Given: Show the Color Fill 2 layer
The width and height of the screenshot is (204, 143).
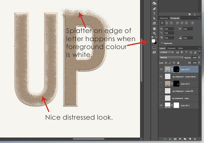Looking at the screenshot, I should [x=161, y=84].
